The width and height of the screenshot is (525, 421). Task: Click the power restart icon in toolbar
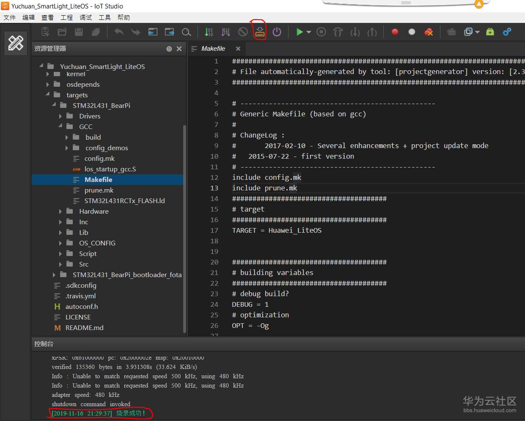[277, 32]
